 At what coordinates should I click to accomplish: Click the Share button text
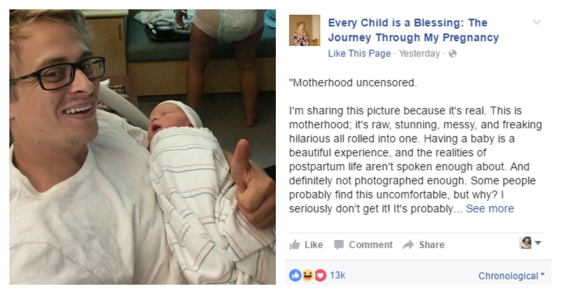432,245
